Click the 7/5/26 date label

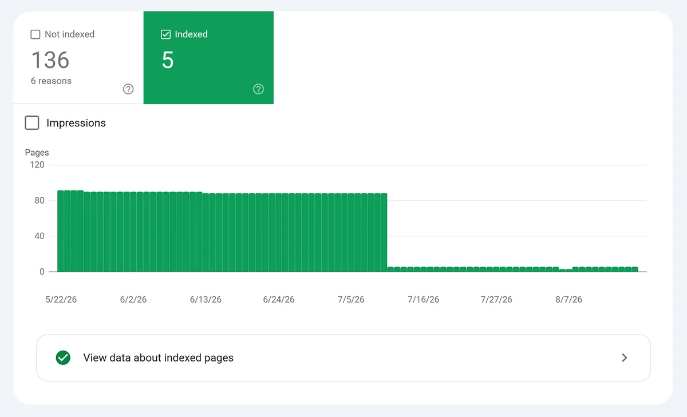click(x=351, y=300)
